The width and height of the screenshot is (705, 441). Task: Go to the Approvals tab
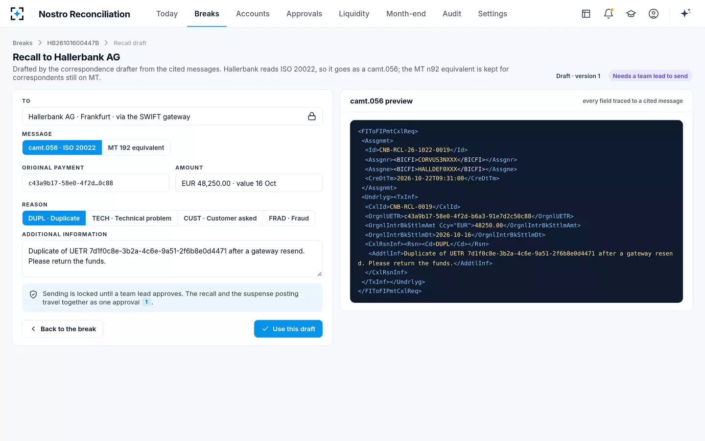pos(304,14)
